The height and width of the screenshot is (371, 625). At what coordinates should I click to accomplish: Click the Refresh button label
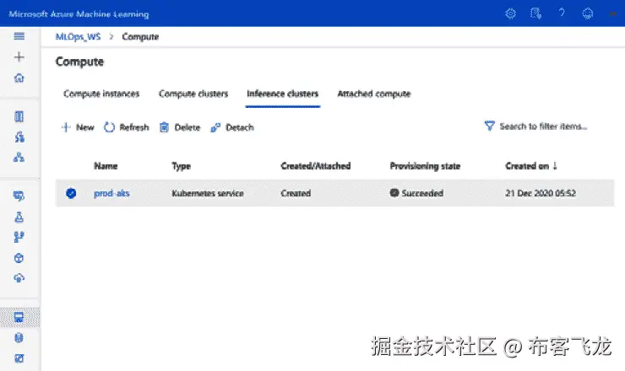click(134, 127)
